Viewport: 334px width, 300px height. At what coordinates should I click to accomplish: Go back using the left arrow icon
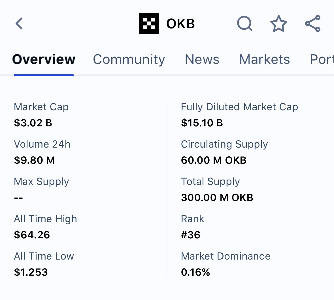[19, 23]
